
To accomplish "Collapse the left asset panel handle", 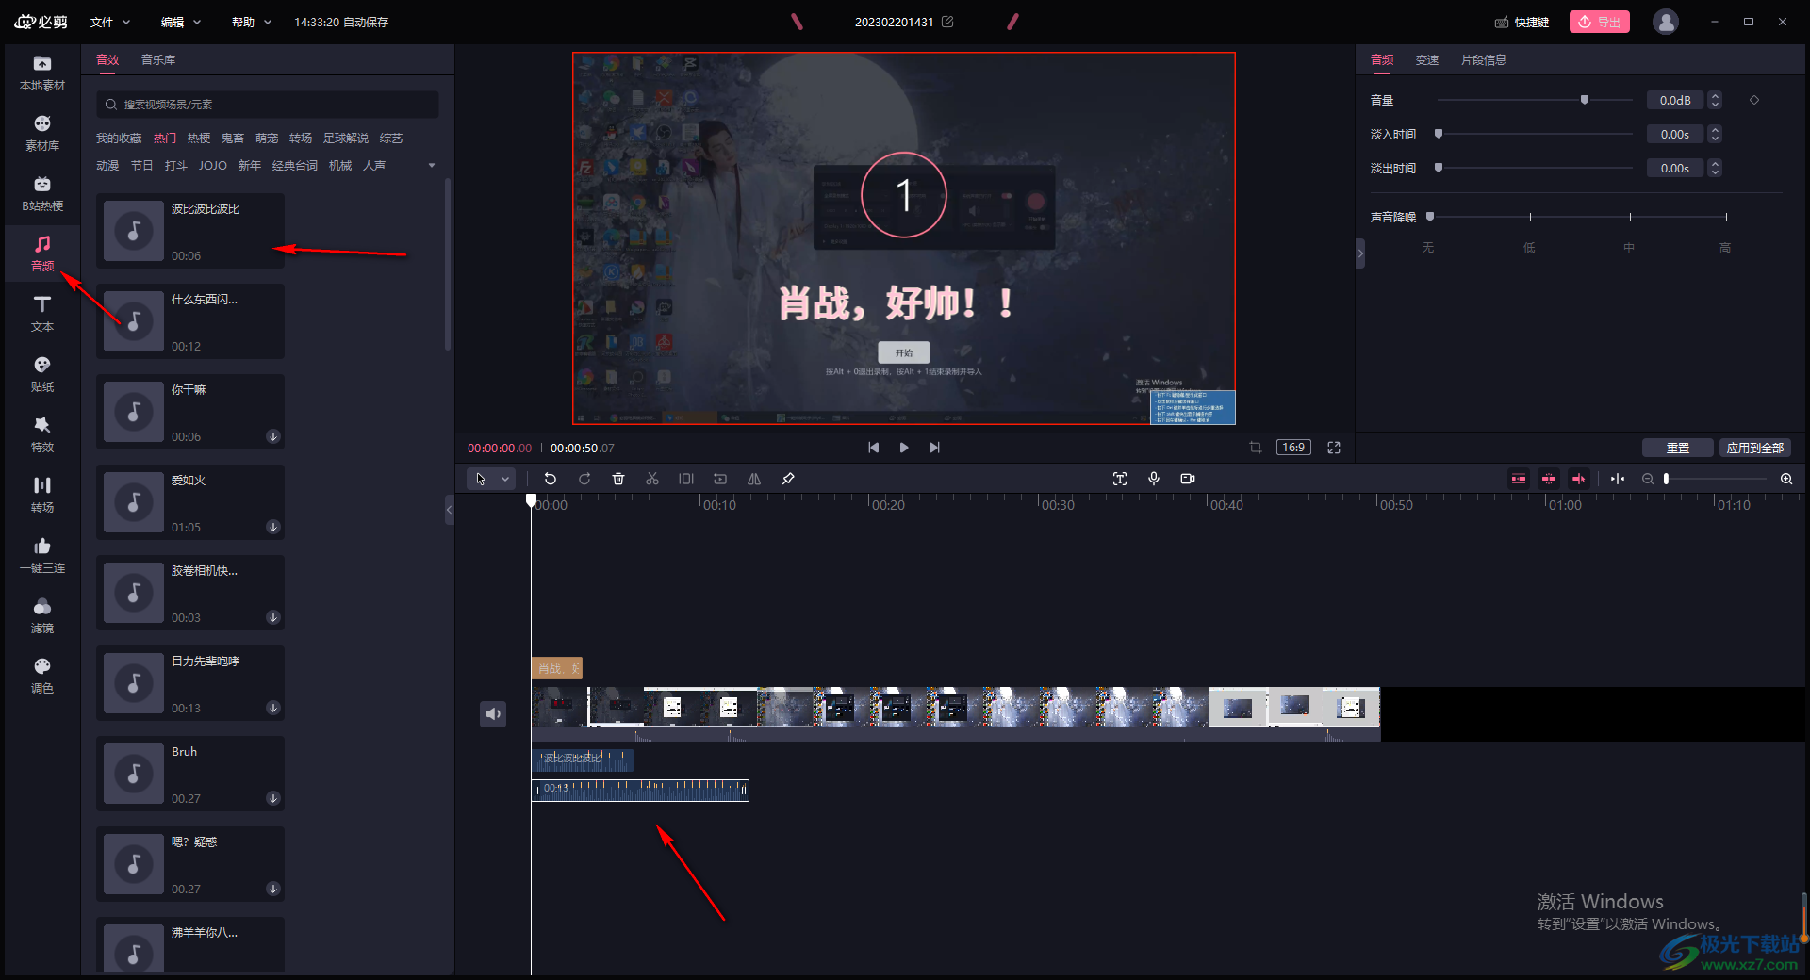I will (x=450, y=510).
